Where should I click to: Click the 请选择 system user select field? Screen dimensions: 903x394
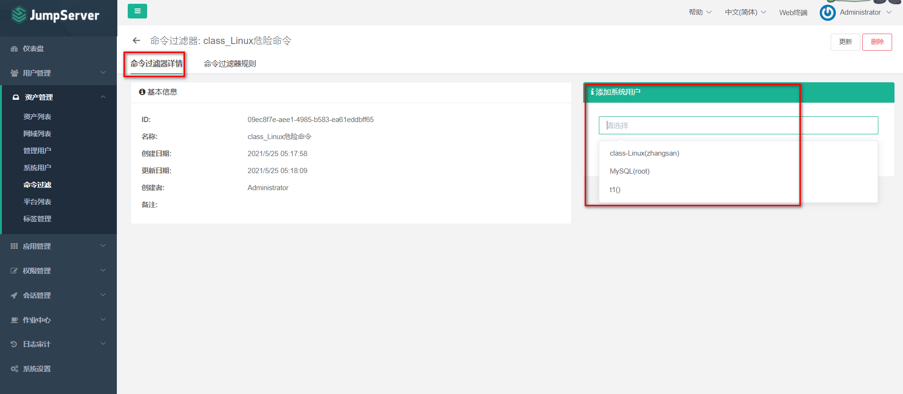tap(738, 125)
